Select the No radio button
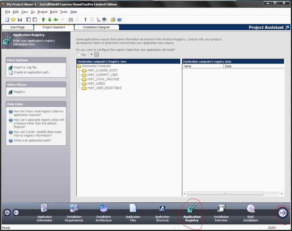Image resolution: width=292 pixels, height=231 pixels. coord(92,54)
